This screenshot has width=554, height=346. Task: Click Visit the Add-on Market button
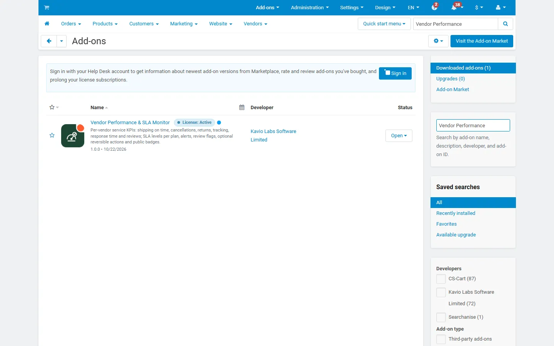pos(482,41)
